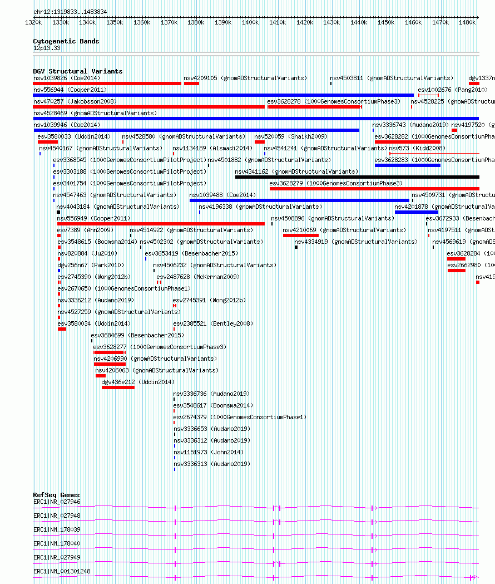Screen dimensions: 495x584
Task: Click nsv3336736 (Audano2019) label
Action: (x=211, y=394)
